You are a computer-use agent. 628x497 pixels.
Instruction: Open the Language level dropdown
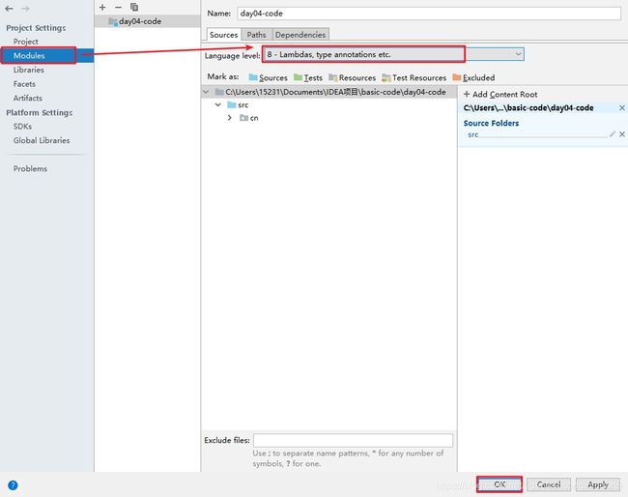518,54
